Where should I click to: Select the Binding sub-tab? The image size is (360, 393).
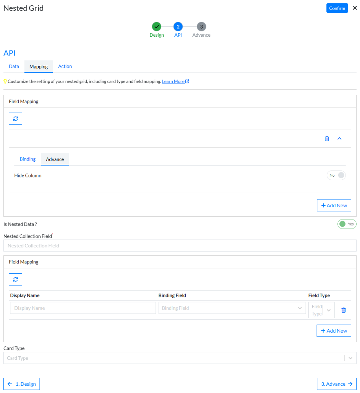[28, 159]
